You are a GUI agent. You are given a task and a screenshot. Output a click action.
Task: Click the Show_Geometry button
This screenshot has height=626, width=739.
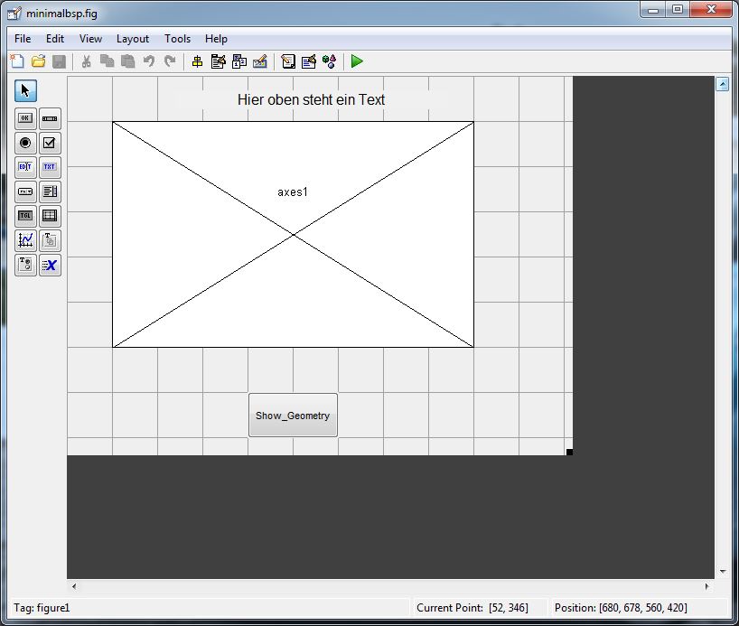pos(293,416)
